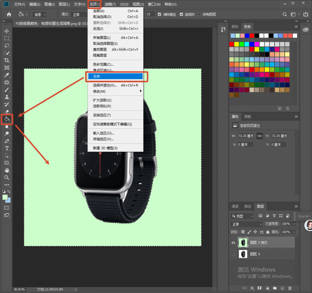312x293 pixels.
Task: Toggle lock all for layer
Action: point(268,232)
